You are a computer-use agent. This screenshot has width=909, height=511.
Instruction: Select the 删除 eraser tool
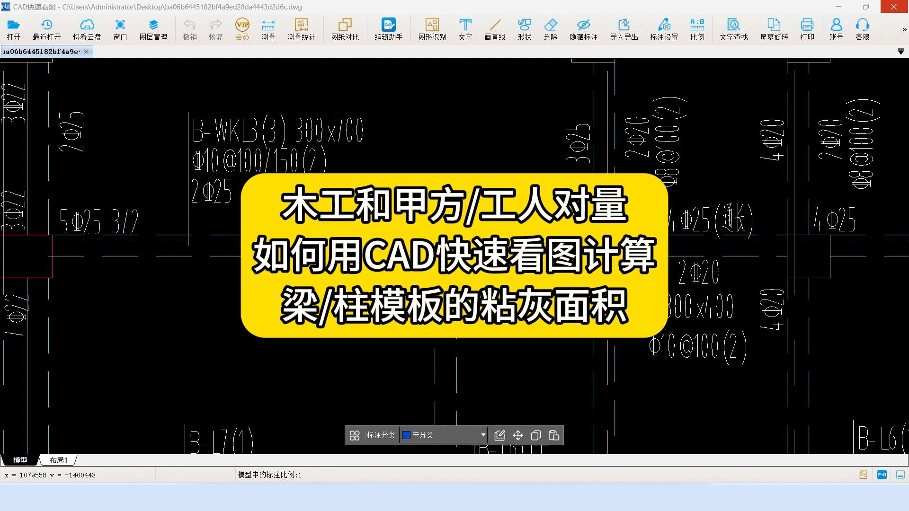point(550,29)
